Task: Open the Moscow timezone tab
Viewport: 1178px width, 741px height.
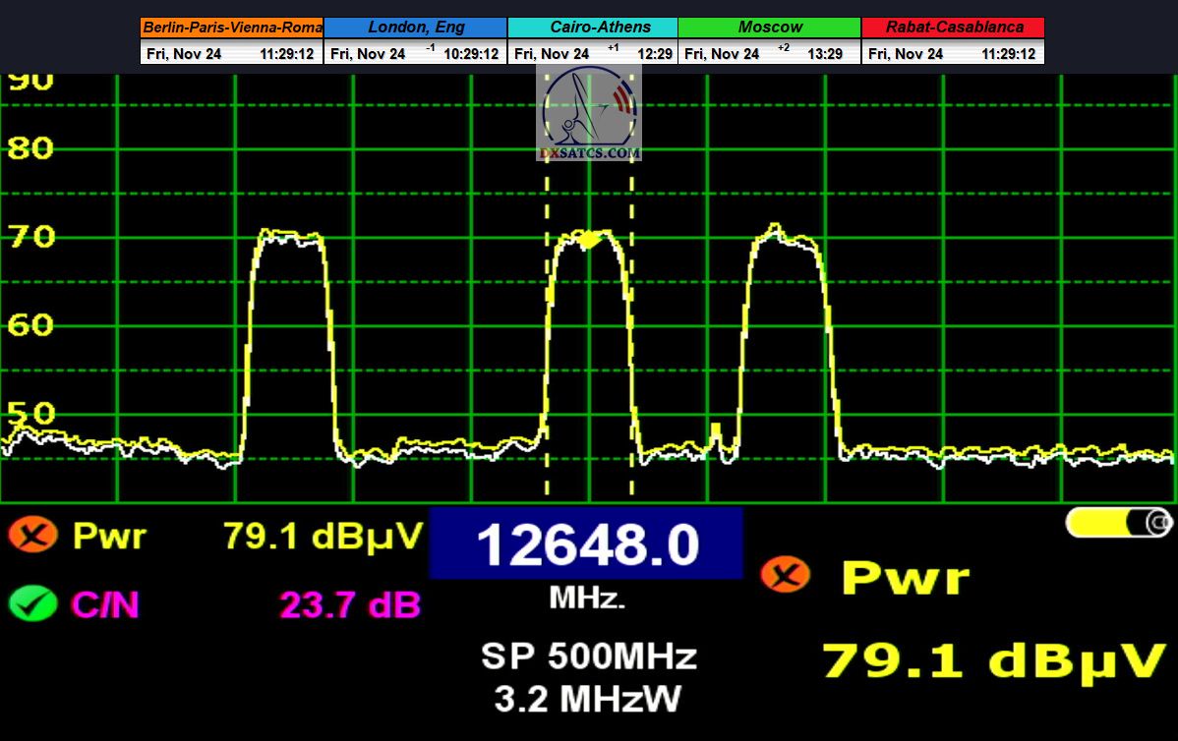Action: [770, 28]
